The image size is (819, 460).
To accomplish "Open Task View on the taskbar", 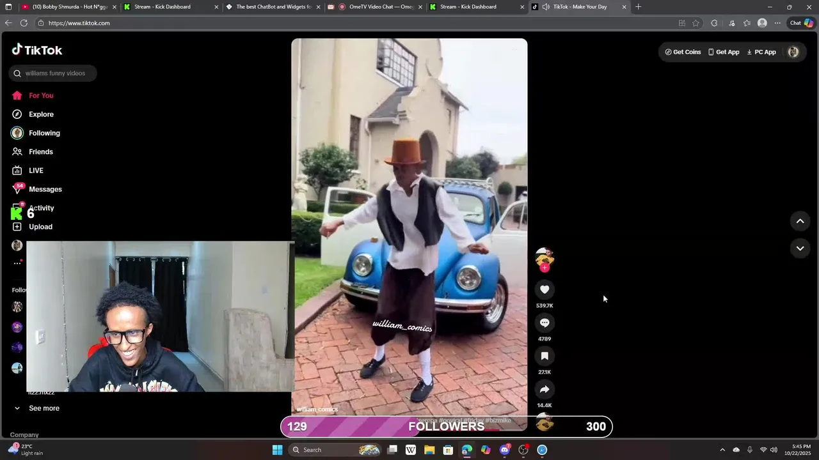I will point(392,450).
